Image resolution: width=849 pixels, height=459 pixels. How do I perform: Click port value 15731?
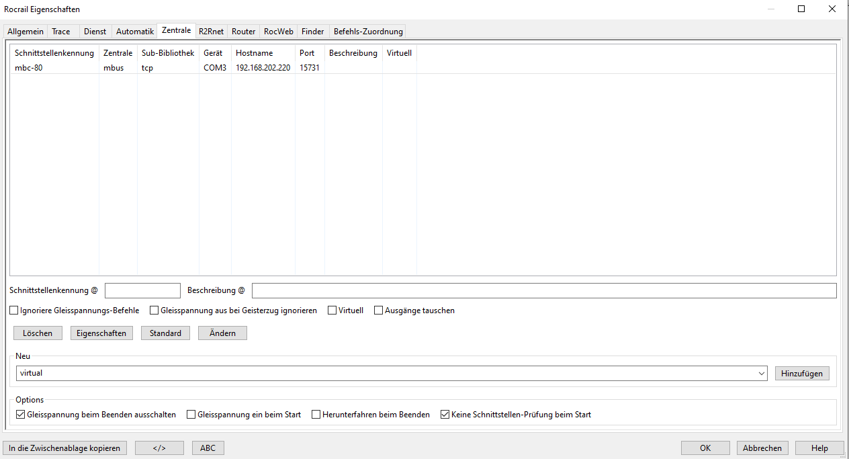(x=310, y=68)
